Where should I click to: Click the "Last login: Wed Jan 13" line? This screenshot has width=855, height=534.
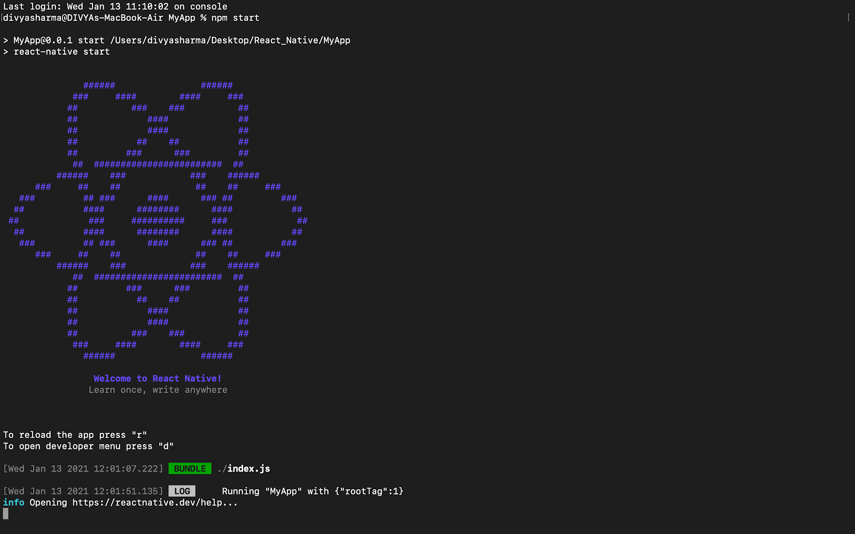point(115,6)
